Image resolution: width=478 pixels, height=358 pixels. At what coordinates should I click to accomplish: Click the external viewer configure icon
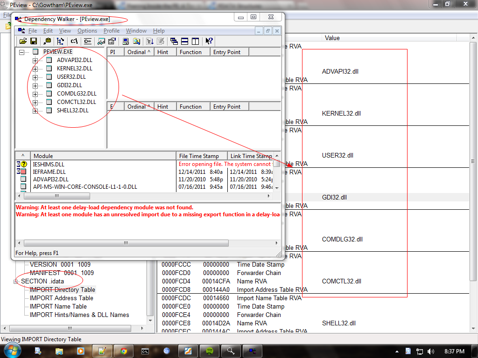pos(112,41)
